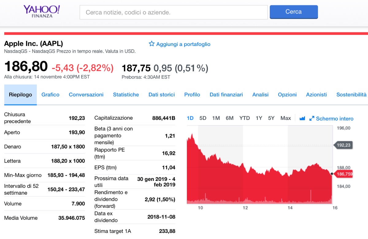Open the Opzioni tab
The width and height of the screenshot is (368, 239).
(287, 95)
